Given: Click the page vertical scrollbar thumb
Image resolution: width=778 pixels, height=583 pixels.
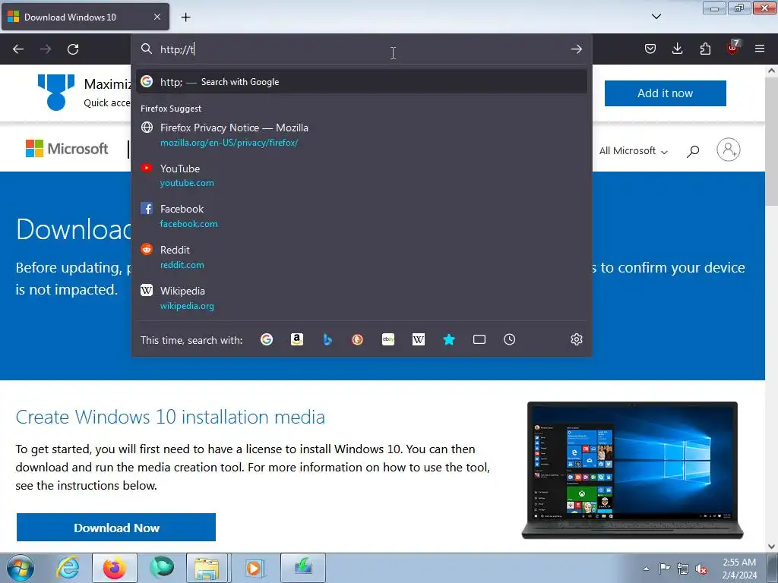Looking at the screenshot, I should tap(771, 141).
